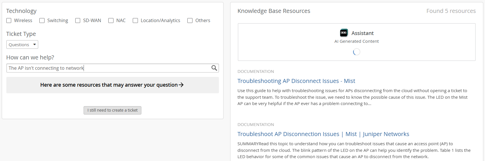485x161 pixels.
Task: Open Troubleshoot AP Disconnection Issues Juniper link
Action: pos(323,134)
